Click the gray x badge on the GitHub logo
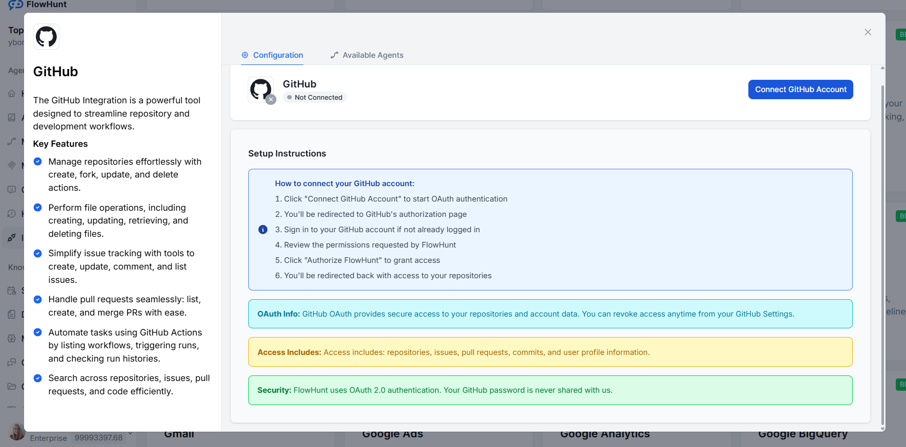Image resolution: width=906 pixels, height=447 pixels. (x=271, y=100)
